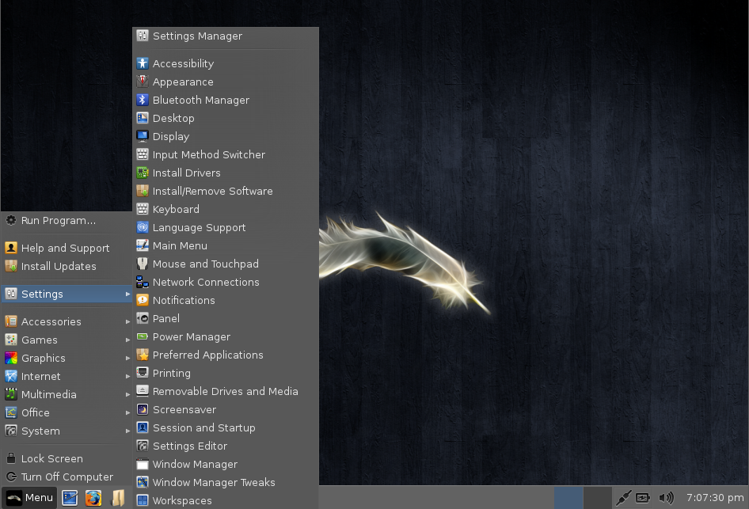Click the Display monitor icon

pyautogui.click(x=143, y=137)
